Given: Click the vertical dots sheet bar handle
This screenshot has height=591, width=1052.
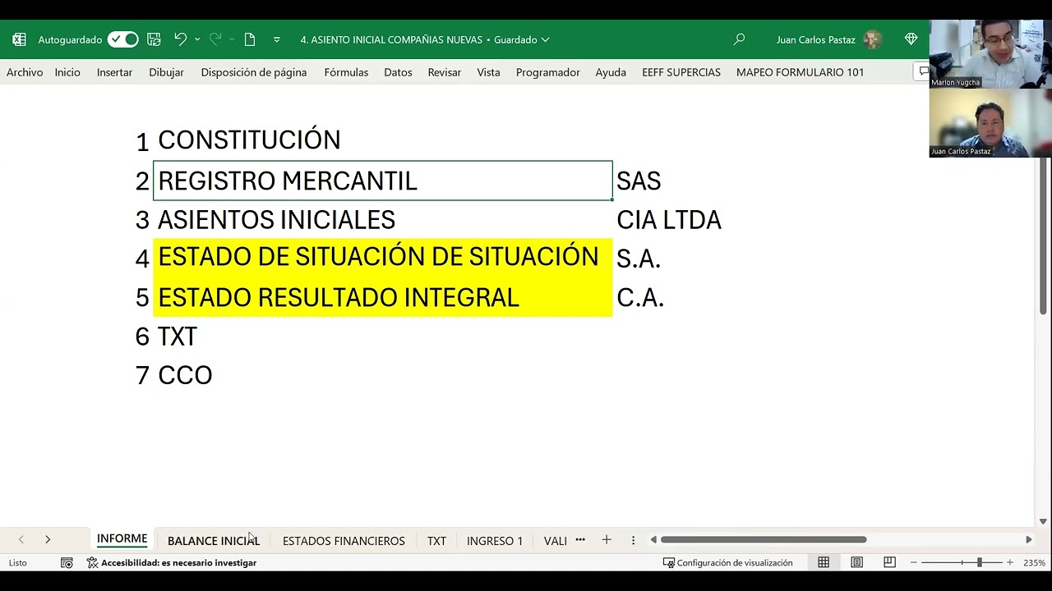Looking at the screenshot, I should pyautogui.click(x=633, y=540).
